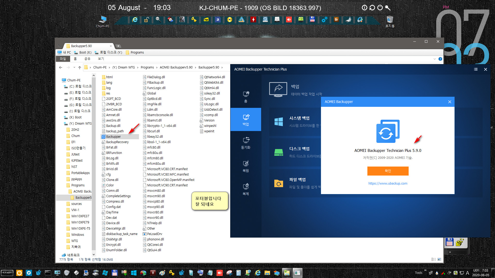The width and height of the screenshot is (495, 278).
Task: Open the 파일 ribbon tab
Action: click(63, 59)
